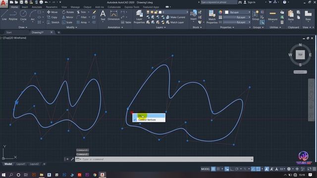The width and height of the screenshot is (317, 178).
Task: Toggle MODEL space button
Action: pos(205,169)
